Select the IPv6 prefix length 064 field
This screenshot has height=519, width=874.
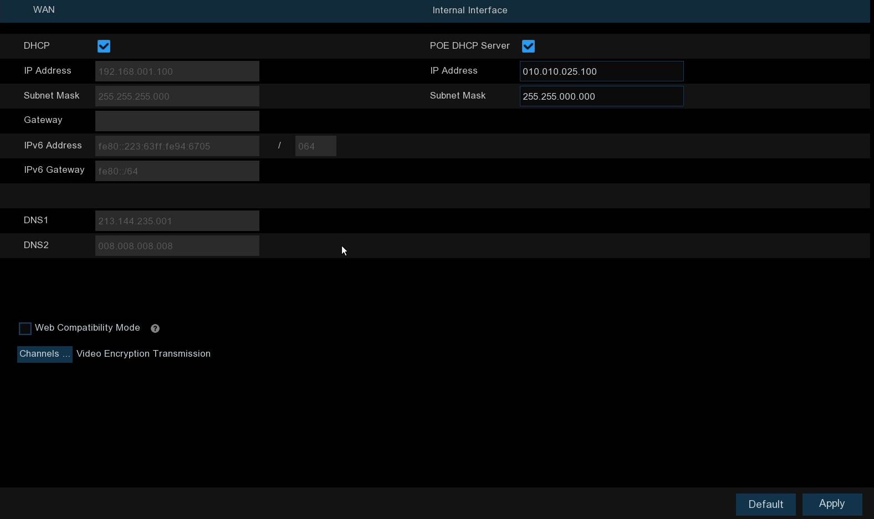point(315,146)
